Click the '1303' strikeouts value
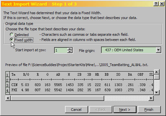The image size is (166, 116). [118, 85]
